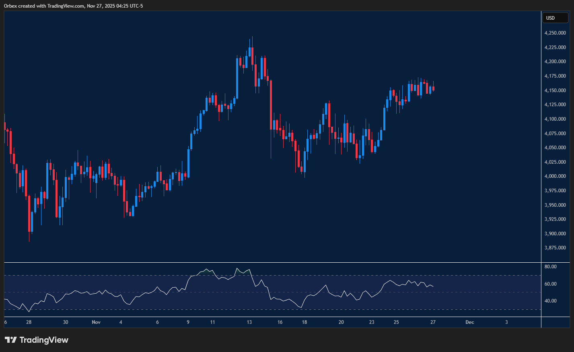Open the USD currency selector

click(555, 18)
